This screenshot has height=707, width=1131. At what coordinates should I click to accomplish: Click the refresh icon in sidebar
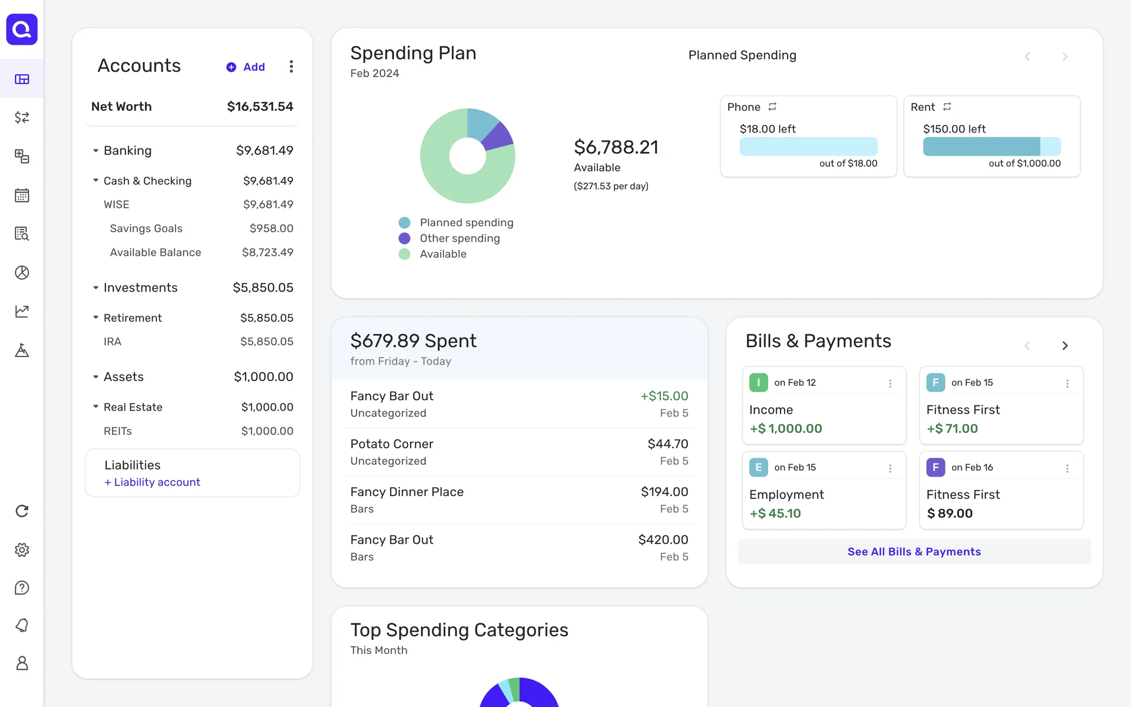22,511
